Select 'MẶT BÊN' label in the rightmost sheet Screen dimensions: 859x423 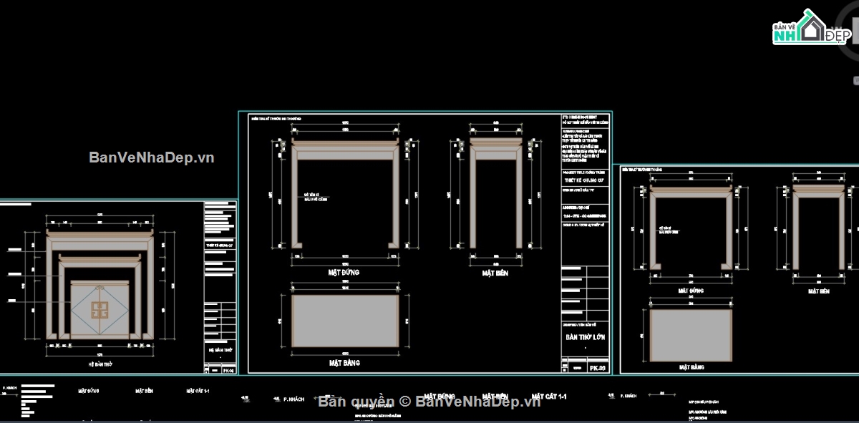coord(819,292)
